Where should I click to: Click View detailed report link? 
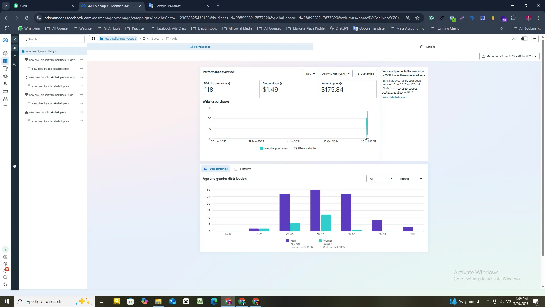395,97
